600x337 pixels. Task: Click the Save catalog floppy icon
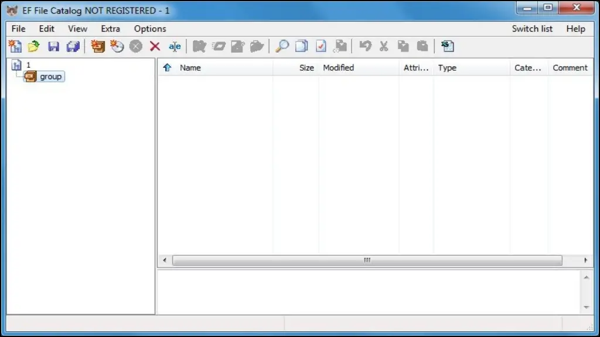click(53, 46)
